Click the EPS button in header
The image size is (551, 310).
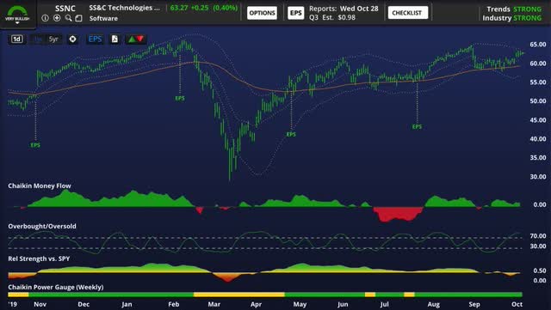point(295,13)
